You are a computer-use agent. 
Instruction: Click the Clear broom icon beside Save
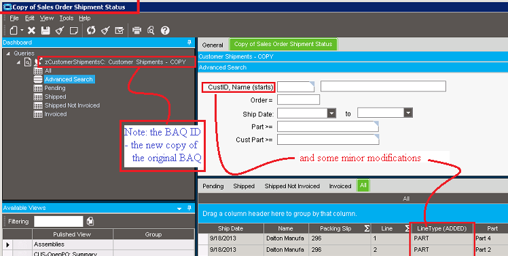pyautogui.click(x=59, y=30)
